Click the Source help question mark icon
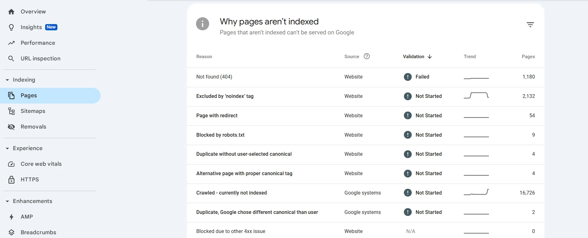The width and height of the screenshot is (588, 238). (x=367, y=56)
